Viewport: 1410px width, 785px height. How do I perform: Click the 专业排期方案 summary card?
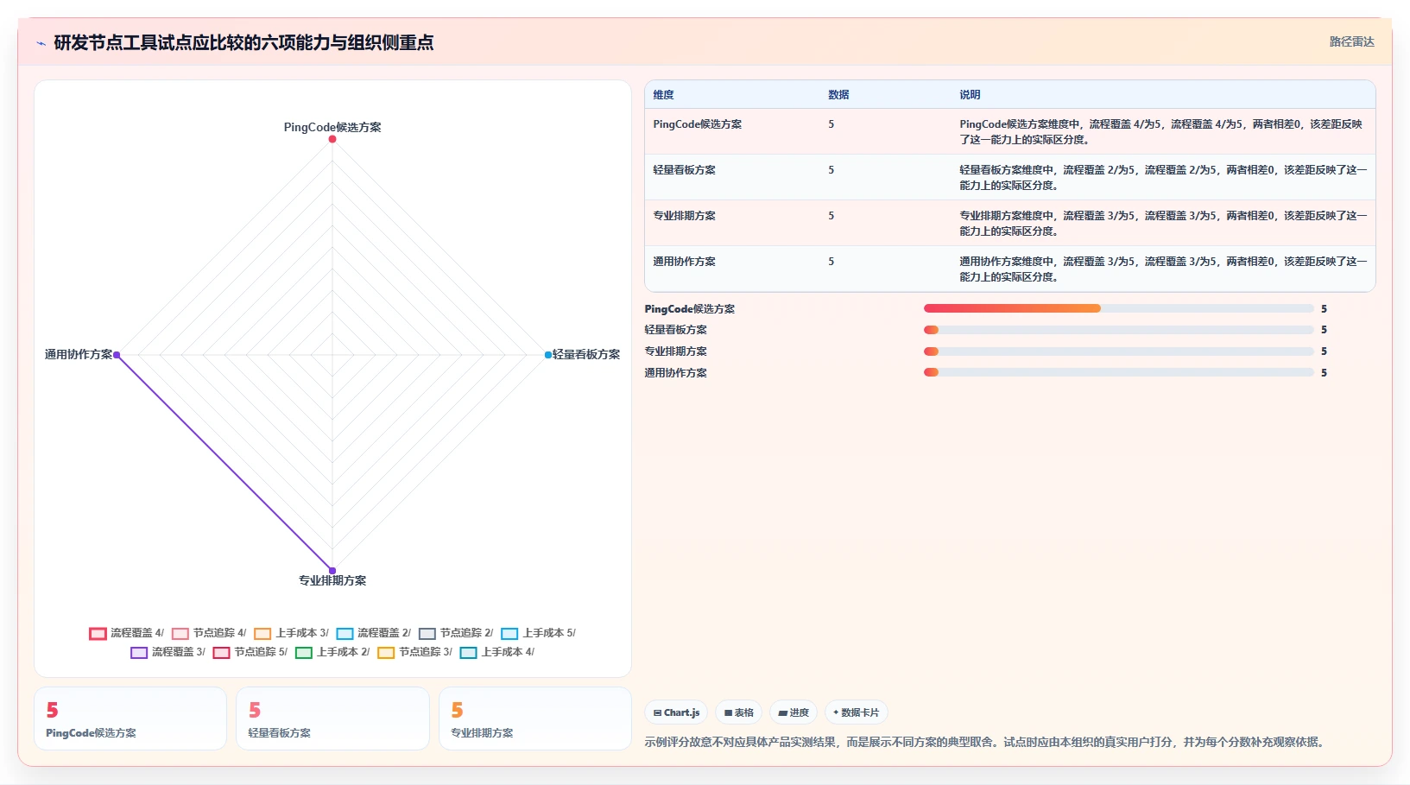click(x=535, y=719)
